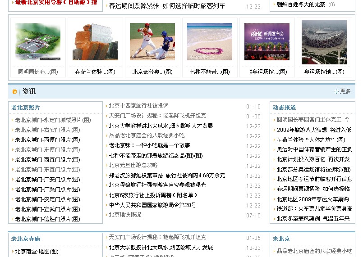
Task: Select the 老北京寺庙 section header
Action: tap(26, 239)
